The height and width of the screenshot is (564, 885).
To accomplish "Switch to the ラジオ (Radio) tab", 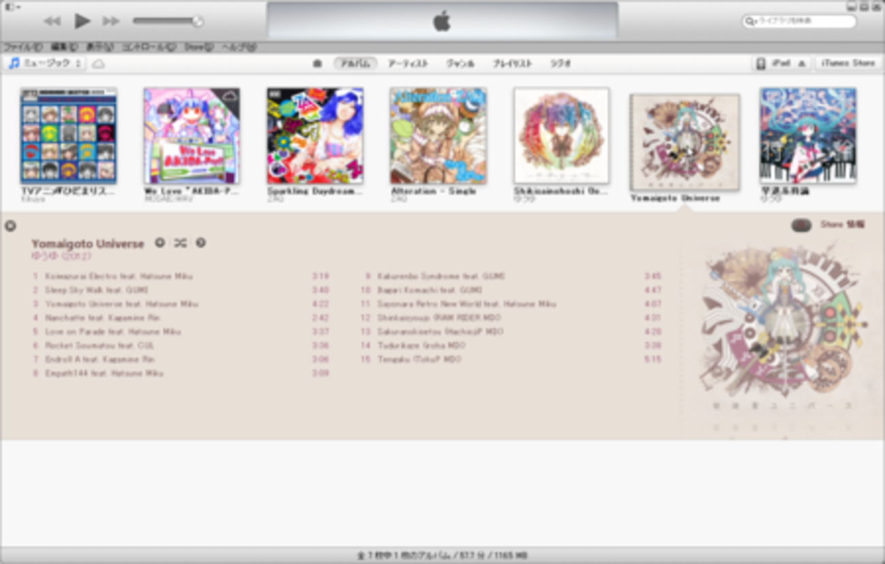I will 560,63.
